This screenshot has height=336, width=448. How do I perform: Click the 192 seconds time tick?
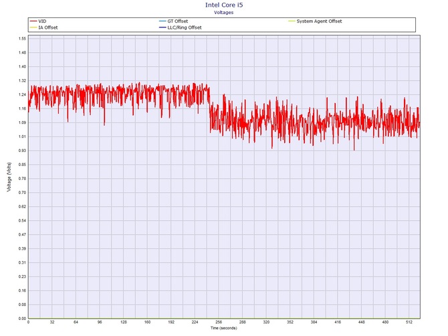[171, 322]
